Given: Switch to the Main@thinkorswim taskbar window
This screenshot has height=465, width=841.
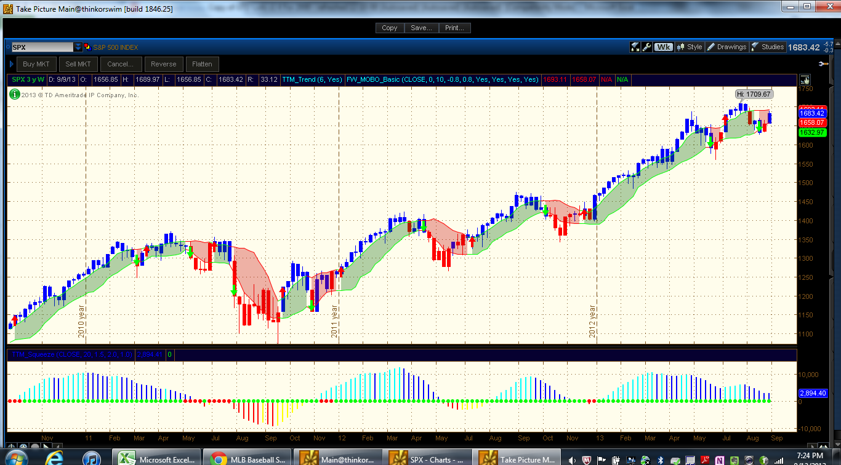Looking at the screenshot, I should (344, 458).
